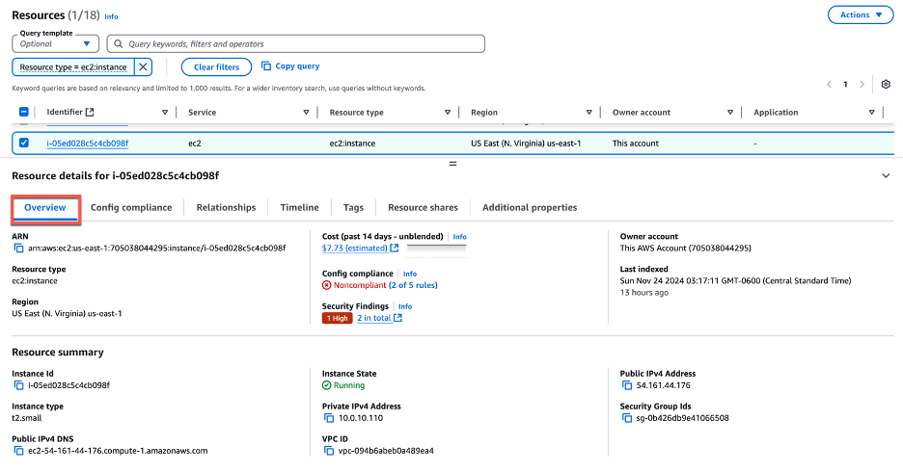Open external link icon next to 2 in total

[397, 318]
